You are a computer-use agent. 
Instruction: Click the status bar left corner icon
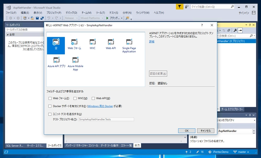pyautogui.click(x=6, y=152)
